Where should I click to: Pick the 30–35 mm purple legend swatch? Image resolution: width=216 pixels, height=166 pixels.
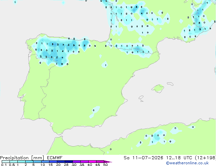(76, 162)
